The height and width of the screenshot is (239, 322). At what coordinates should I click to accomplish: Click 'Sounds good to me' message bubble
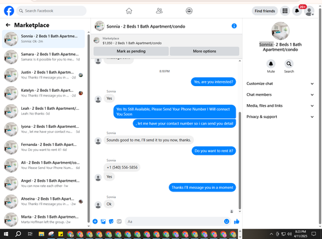pos(149,140)
